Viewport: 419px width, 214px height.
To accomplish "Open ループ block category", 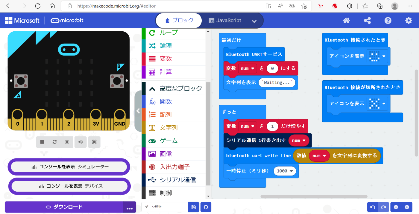I will [174, 33].
